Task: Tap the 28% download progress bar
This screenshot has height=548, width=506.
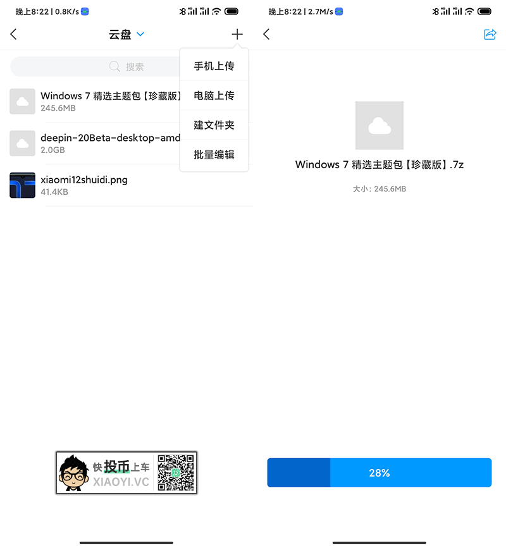Action: point(379,472)
